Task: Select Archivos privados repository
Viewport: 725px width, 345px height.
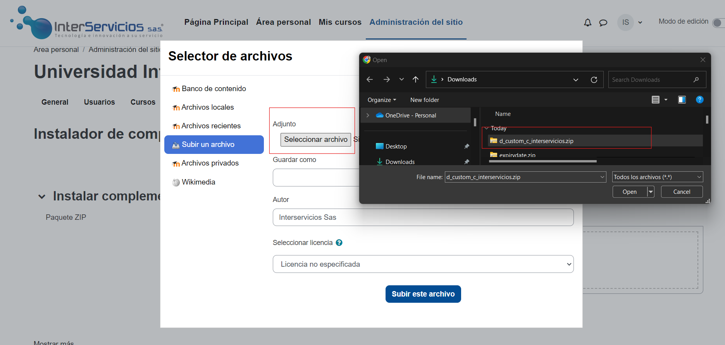Action: click(210, 163)
